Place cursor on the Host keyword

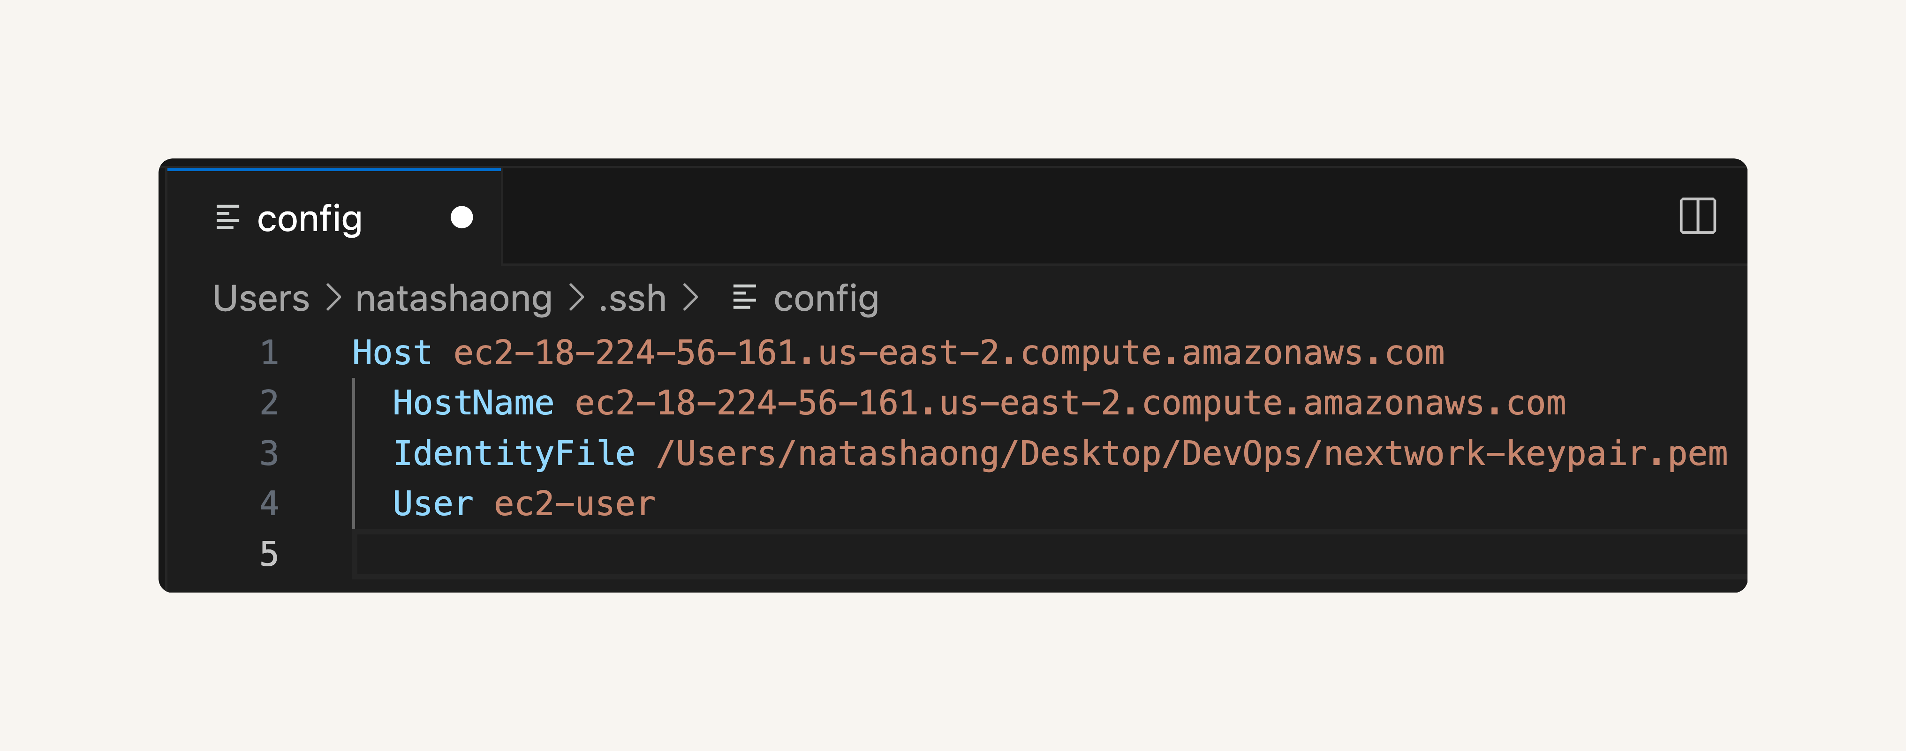pyautogui.click(x=392, y=352)
